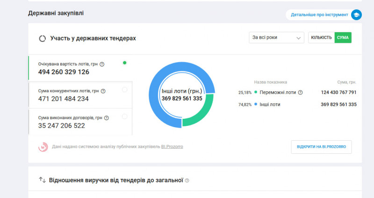Switch to the Кількість tab
The width and height of the screenshot is (374, 198).
(x=321, y=38)
